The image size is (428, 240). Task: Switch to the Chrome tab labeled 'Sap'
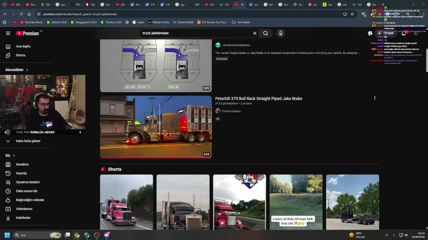pos(327,4)
